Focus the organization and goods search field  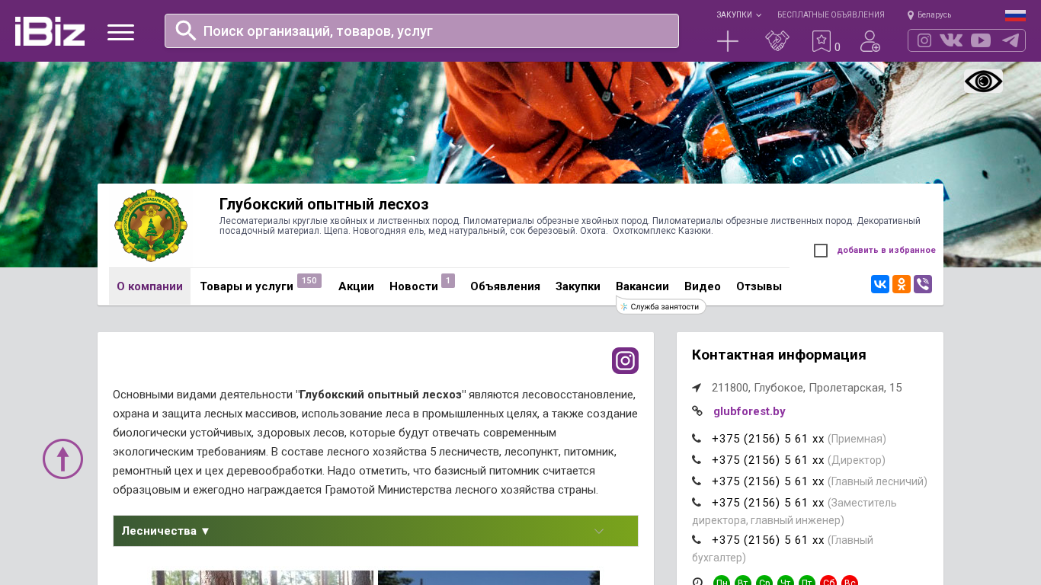point(421,31)
